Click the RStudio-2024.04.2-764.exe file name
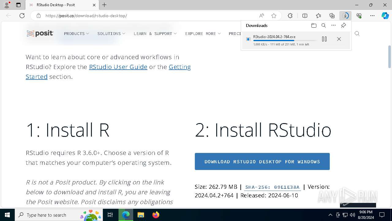This screenshot has width=392, height=221. coord(274,37)
